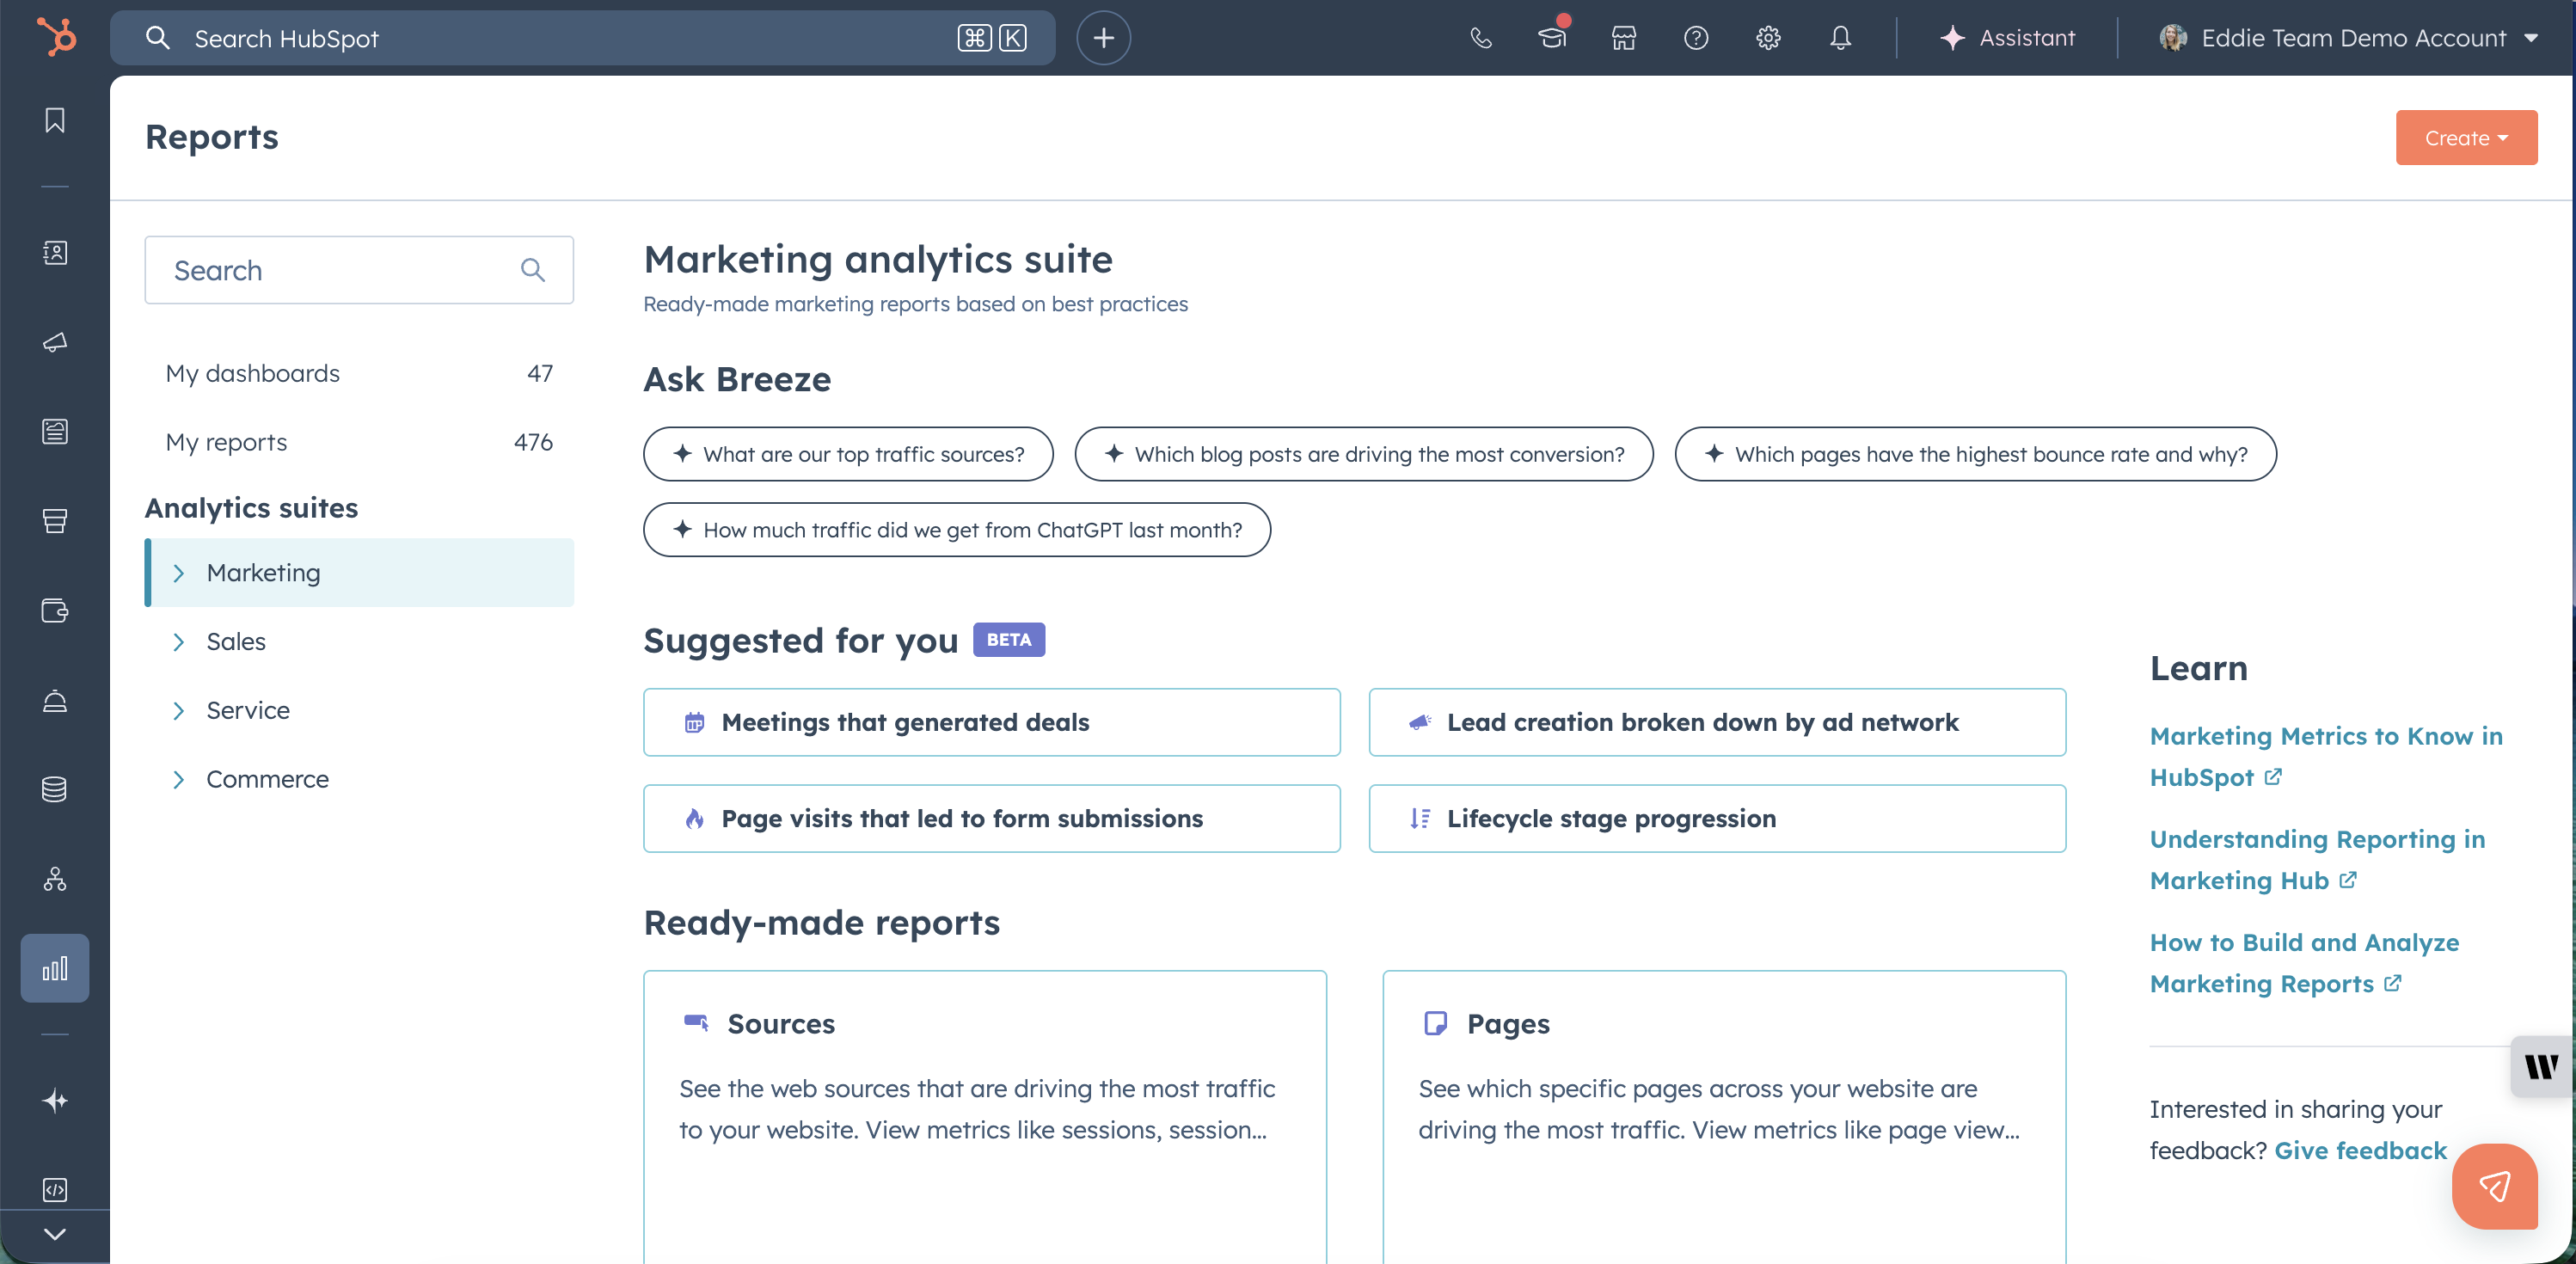Click the help question mark icon
Image resolution: width=2576 pixels, height=1264 pixels.
coord(1696,38)
